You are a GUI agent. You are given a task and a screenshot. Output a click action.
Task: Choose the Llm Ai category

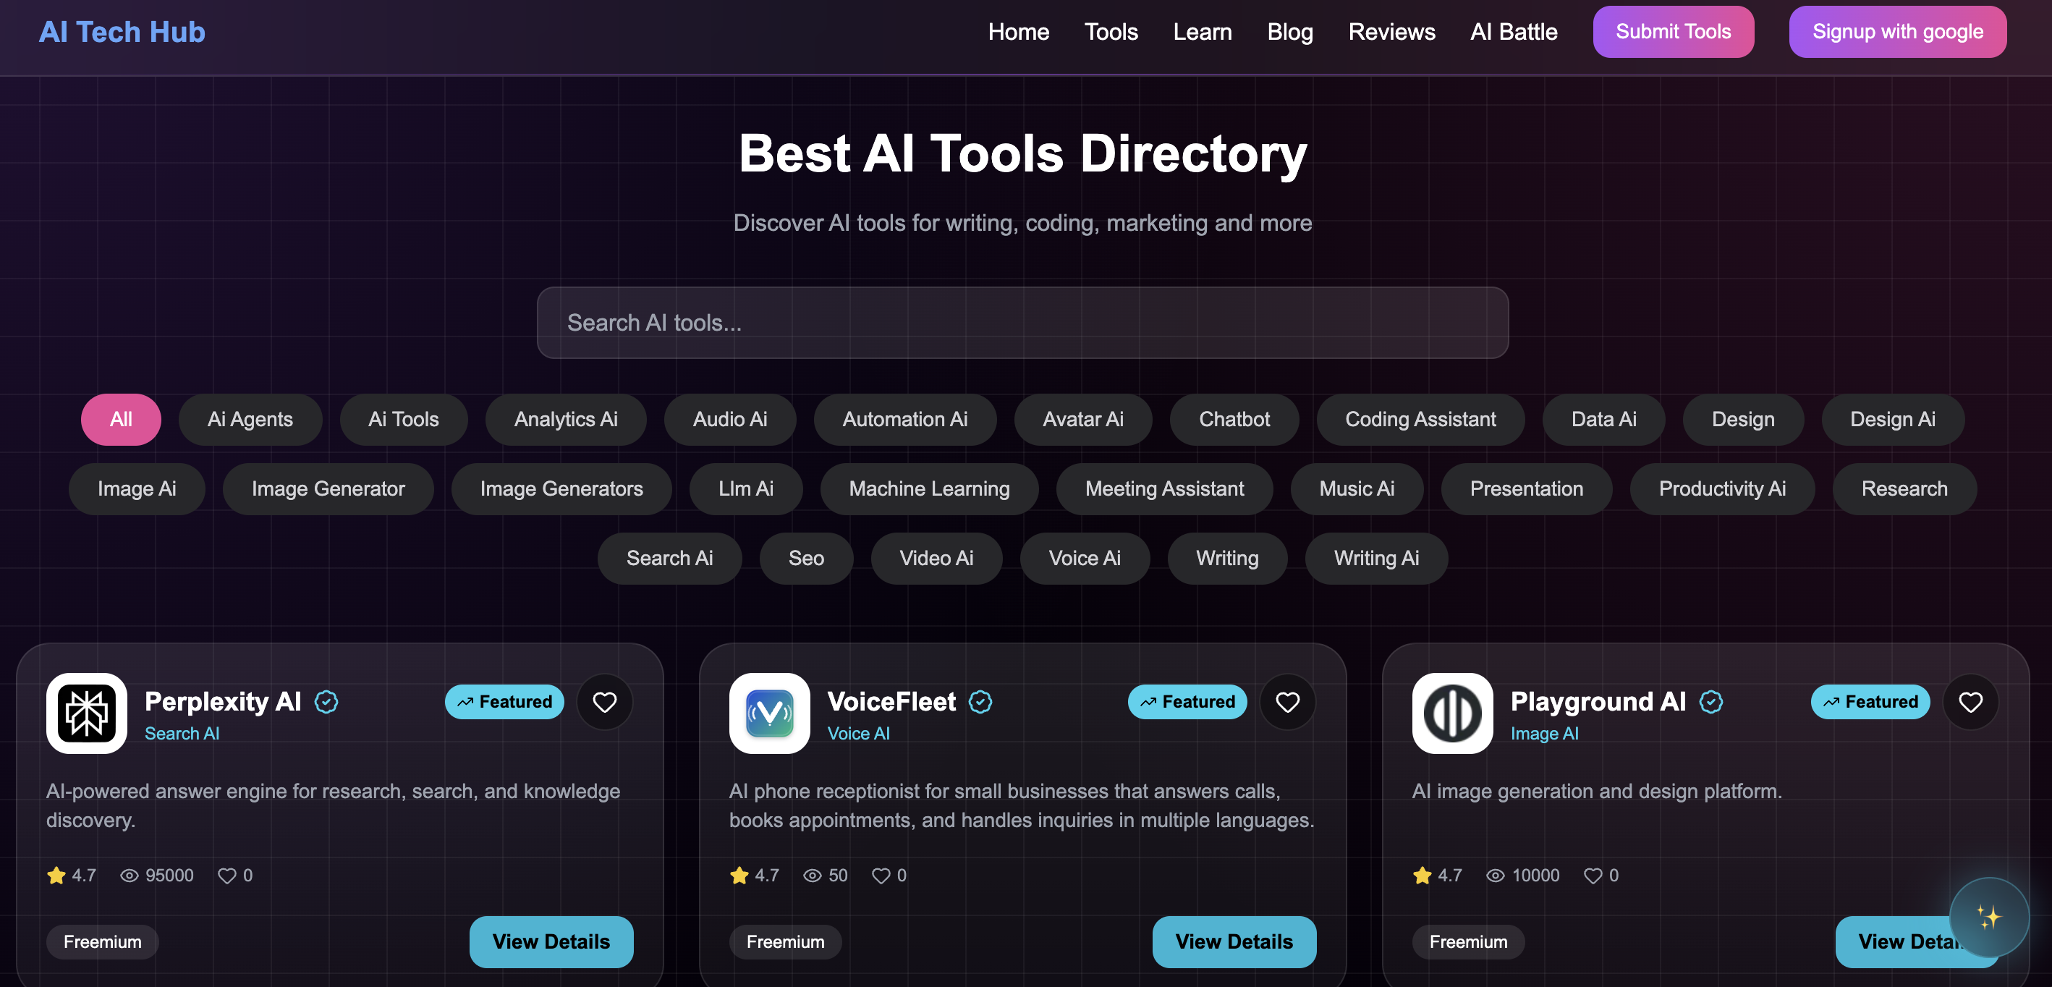click(x=745, y=488)
